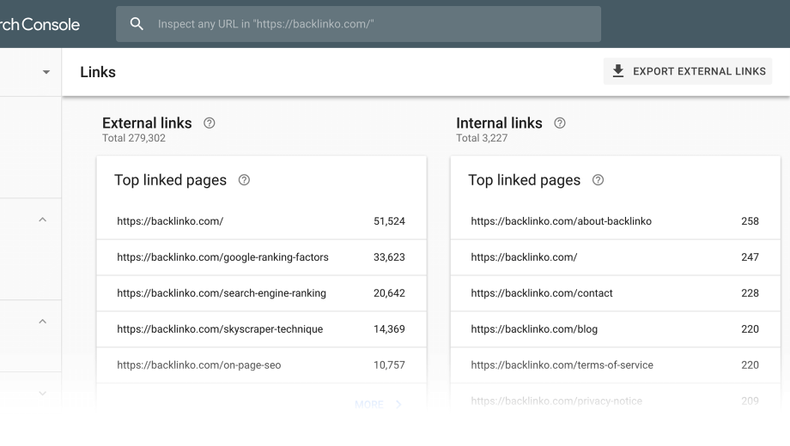Click the 14,369 link count
Image resolution: width=790 pixels, height=446 pixels.
click(x=389, y=329)
